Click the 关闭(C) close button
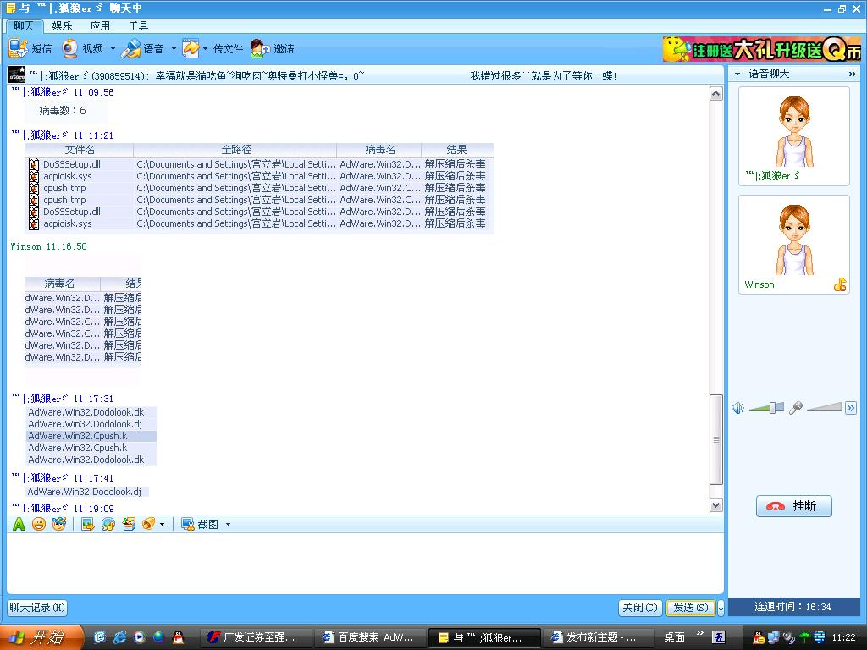Viewport: 867px width, 650px height. click(640, 608)
